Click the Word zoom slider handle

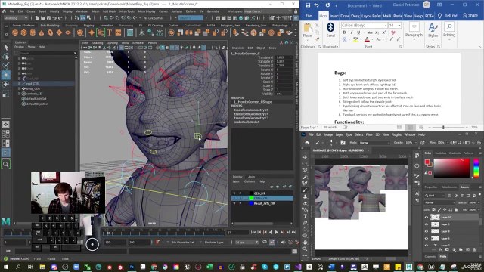[443, 128]
